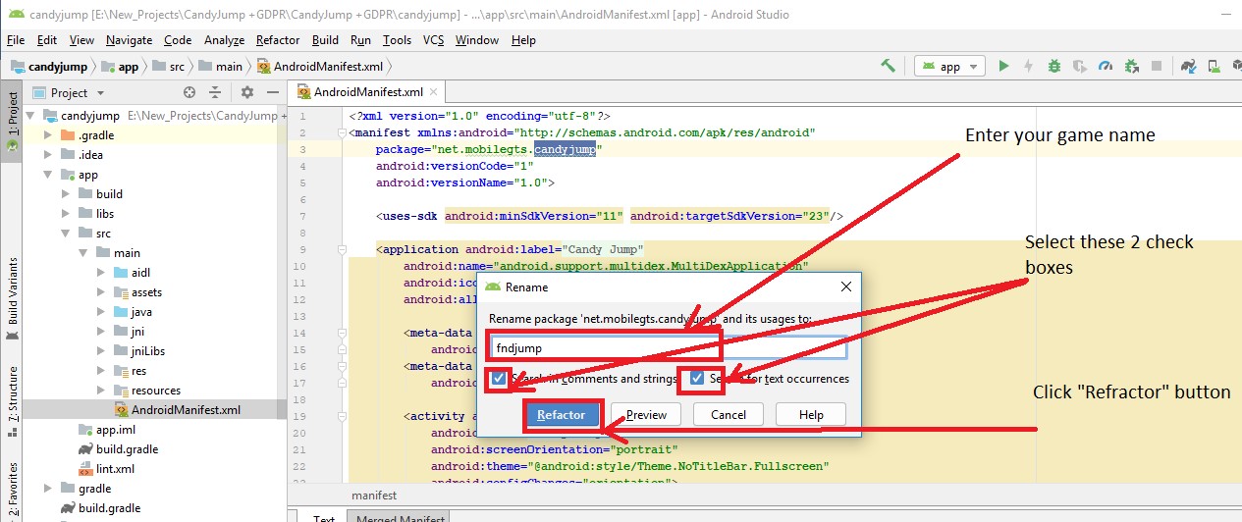This screenshot has width=1242, height=522.
Task: Start debugging with the green bug icon
Action: point(1053,66)
